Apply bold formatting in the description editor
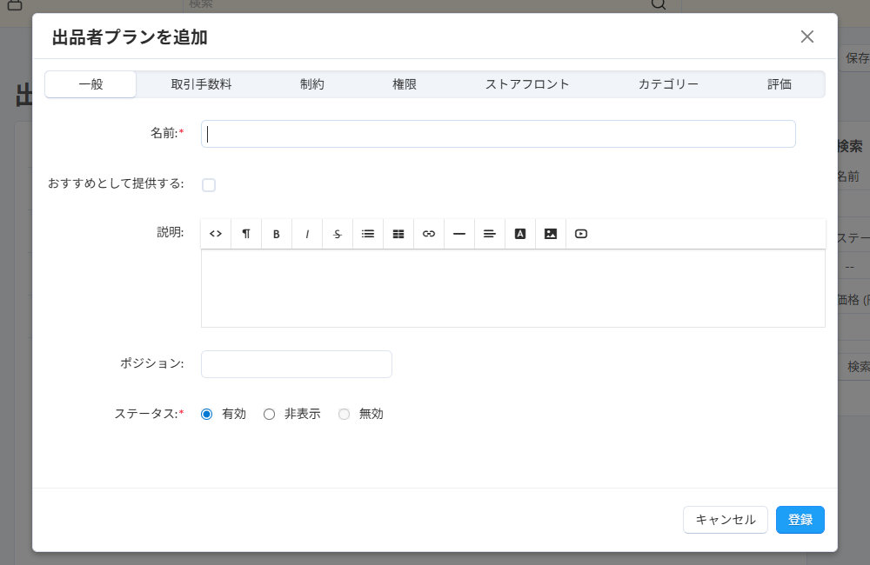870x565 pixels. tap(276, 233)
